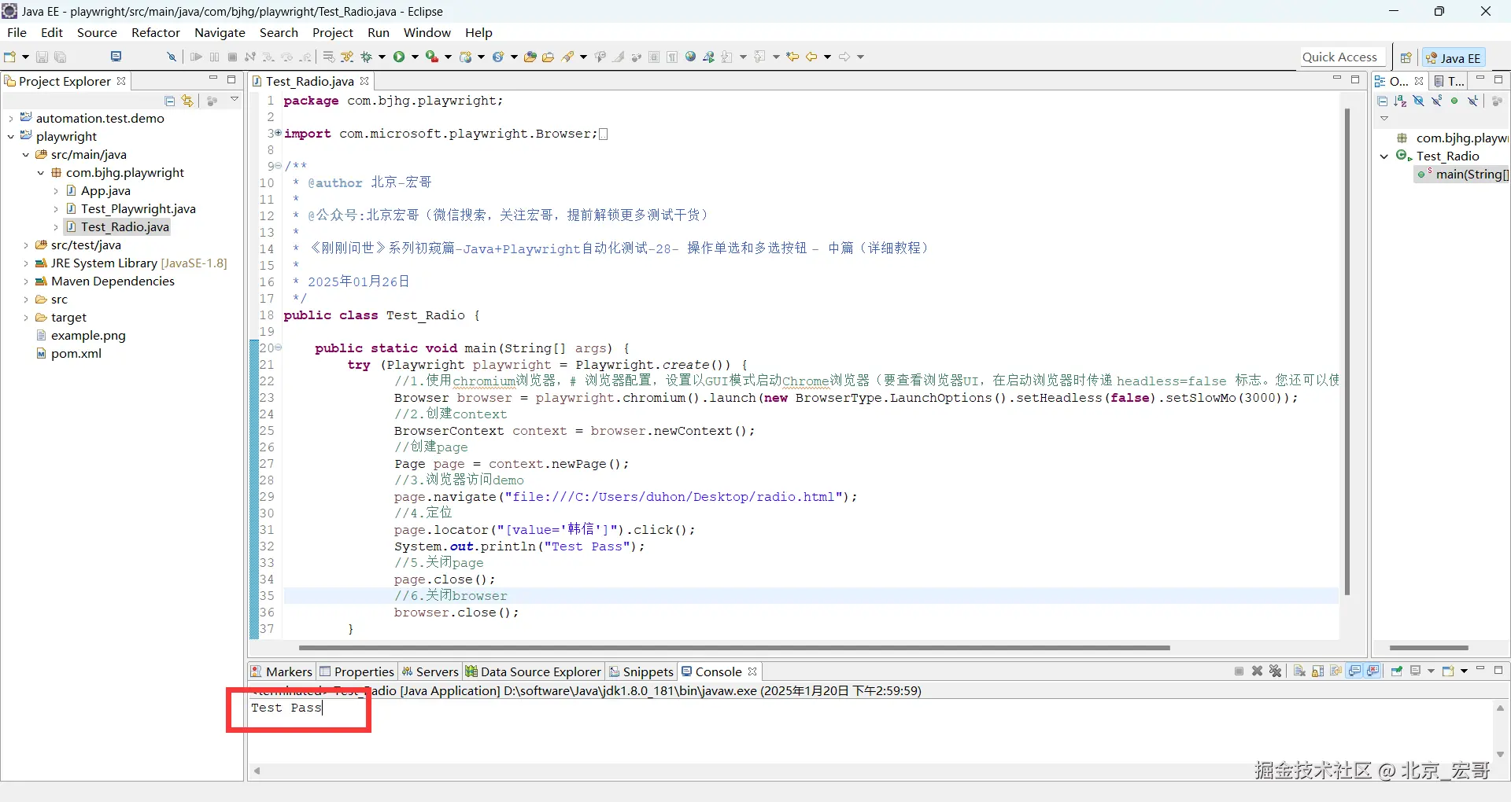The image size is (1511, 802).
Task: Click the Open Perspective icon beside Java EE
Action: click(x=1406, y=57)
